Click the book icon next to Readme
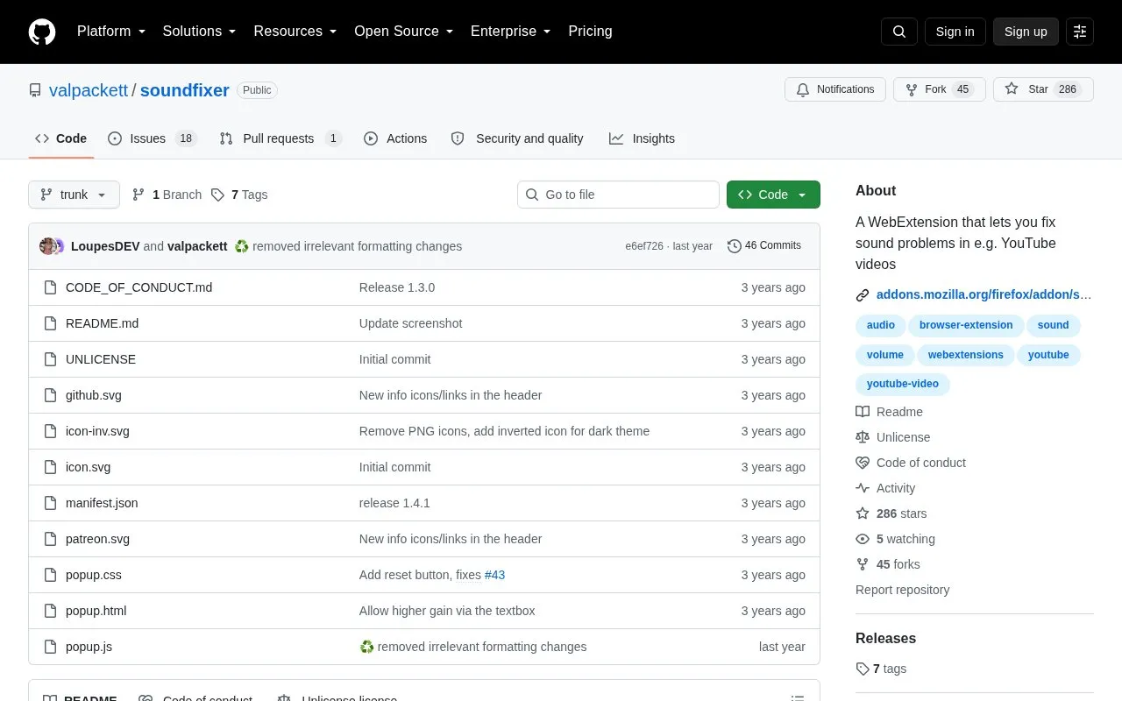This screenshot has height=701, width=1122. [x=863, y=412]
